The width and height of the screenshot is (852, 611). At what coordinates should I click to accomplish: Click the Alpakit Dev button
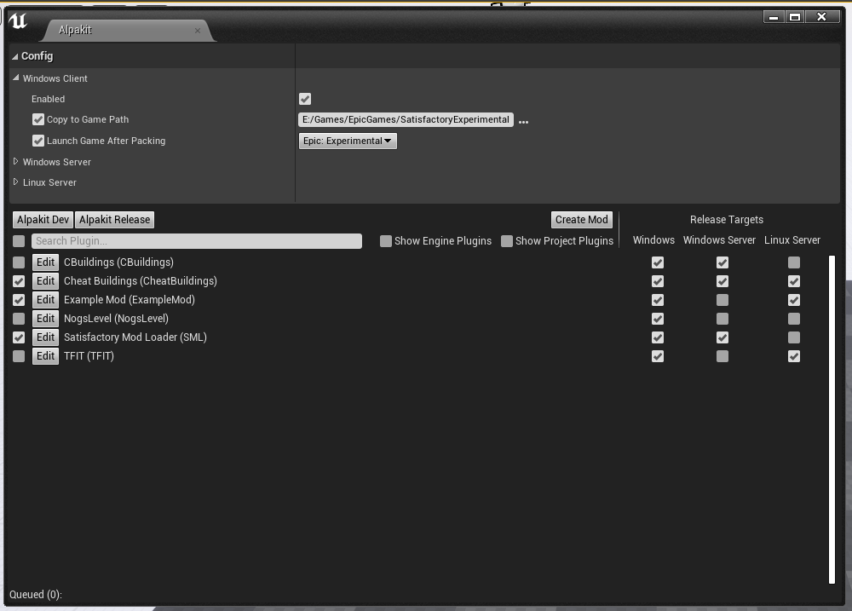pos(43,220)
